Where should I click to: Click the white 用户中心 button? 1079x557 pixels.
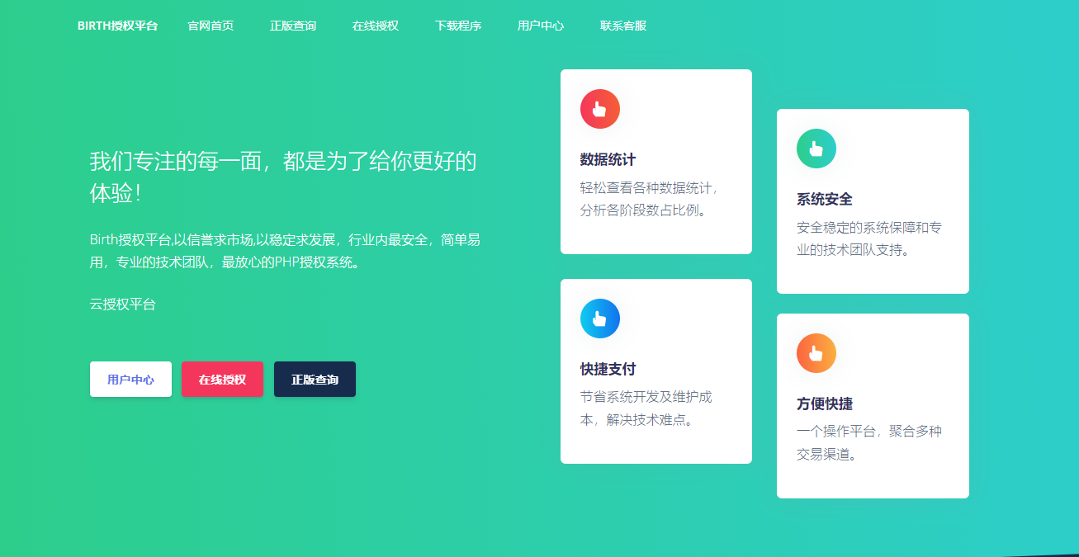click(130, 379)
